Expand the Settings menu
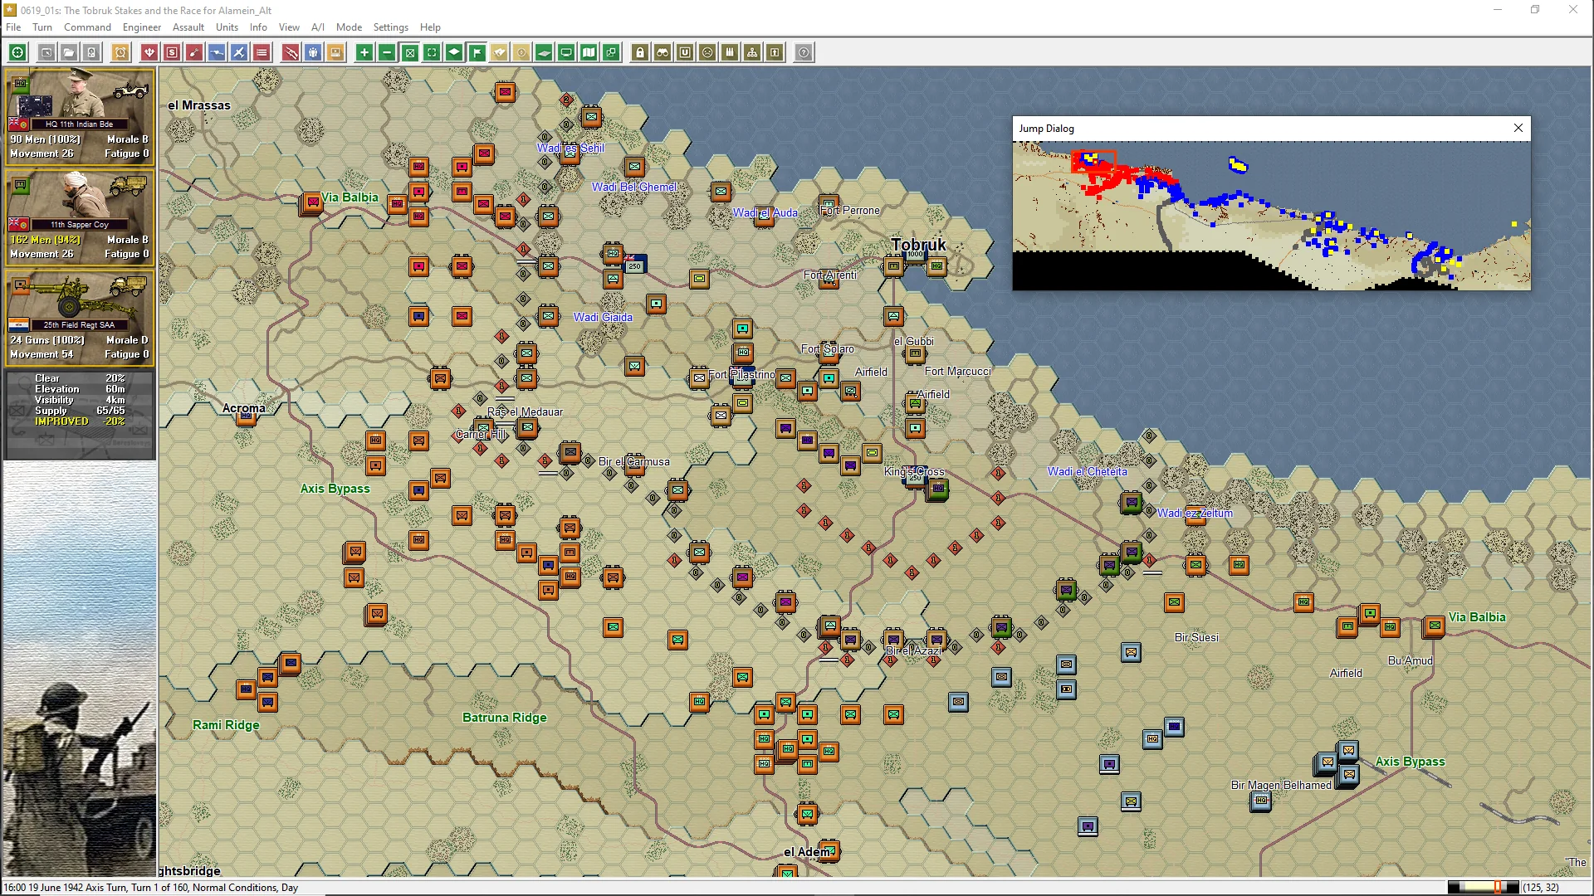 coord(390,27)
